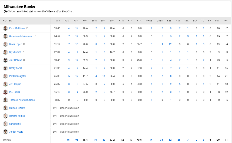Click Khris Middleton's headshot thumbnail
Screen dimensions: 232x143
click(5, 28)
